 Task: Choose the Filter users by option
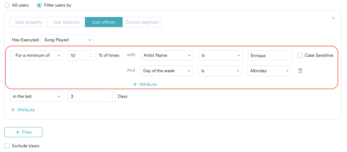pos(39,5)
